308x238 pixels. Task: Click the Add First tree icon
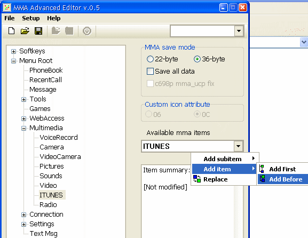(262, 169)
